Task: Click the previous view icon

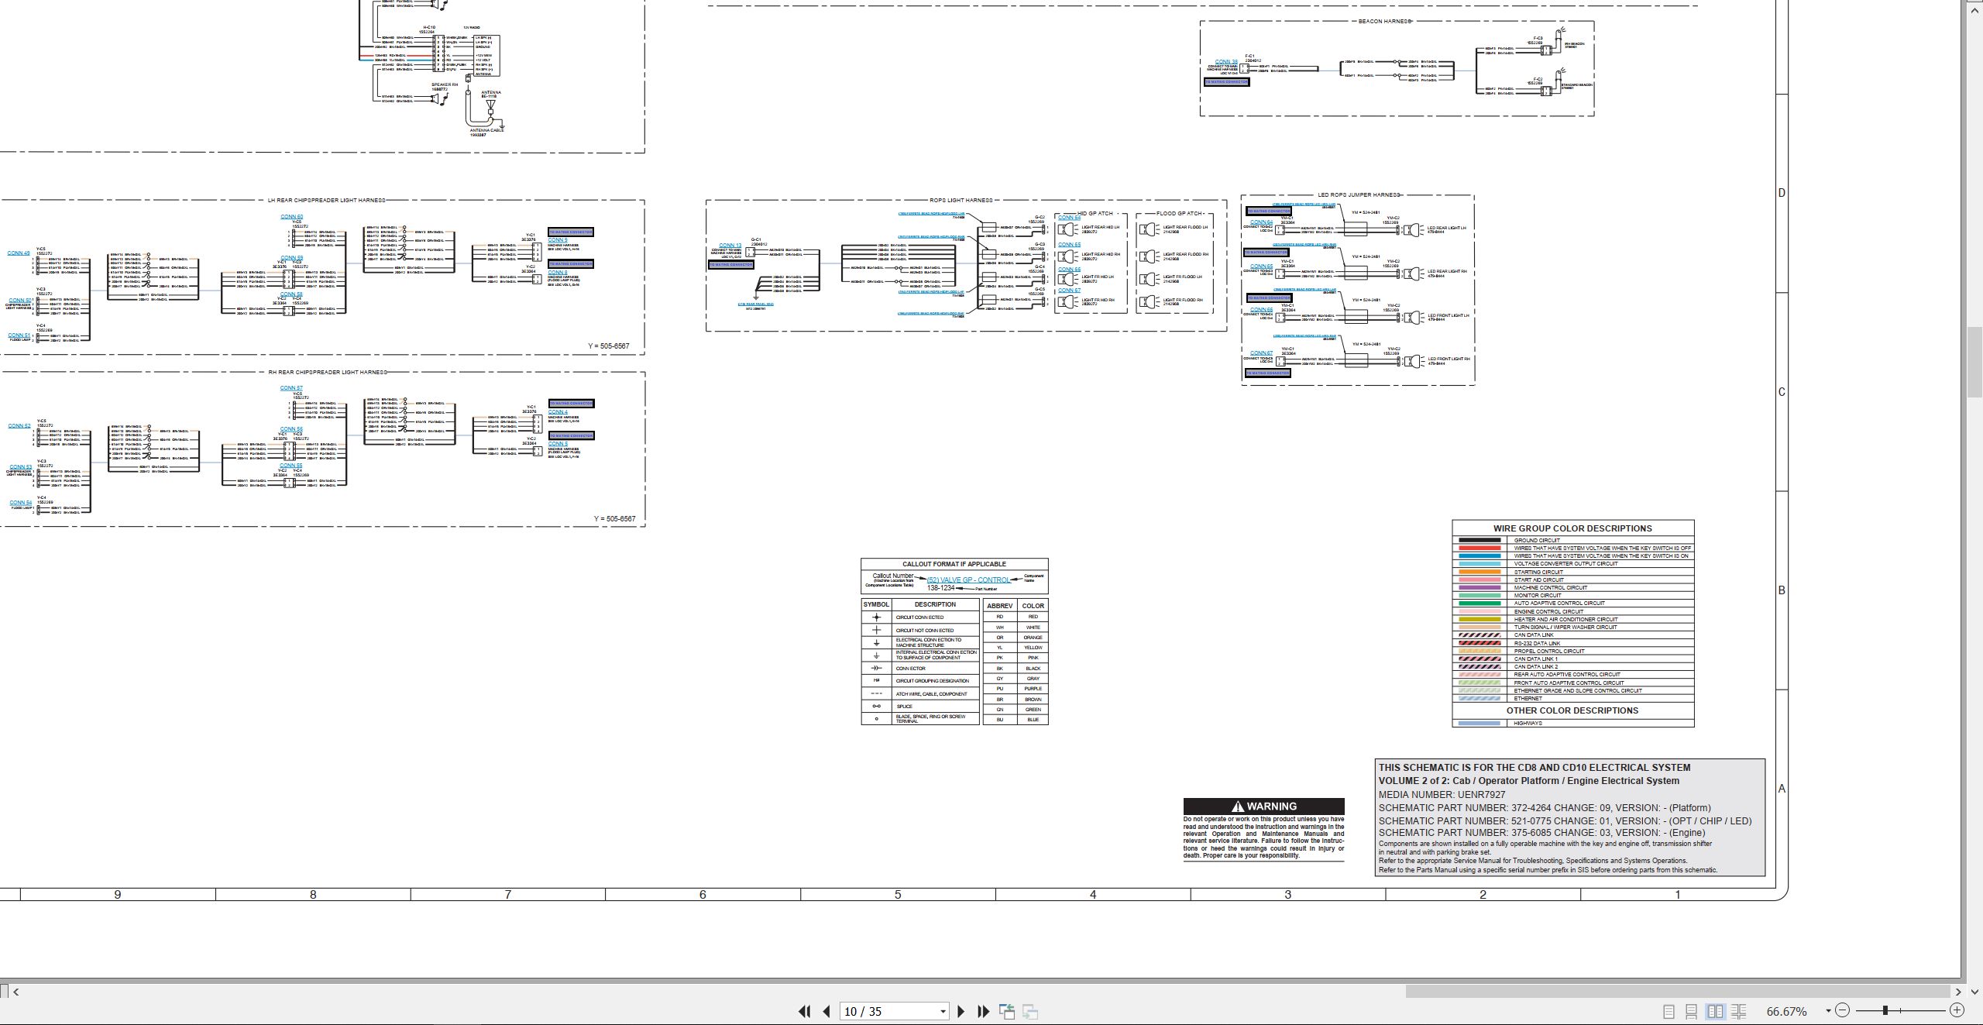Action: [1007, 1011]
